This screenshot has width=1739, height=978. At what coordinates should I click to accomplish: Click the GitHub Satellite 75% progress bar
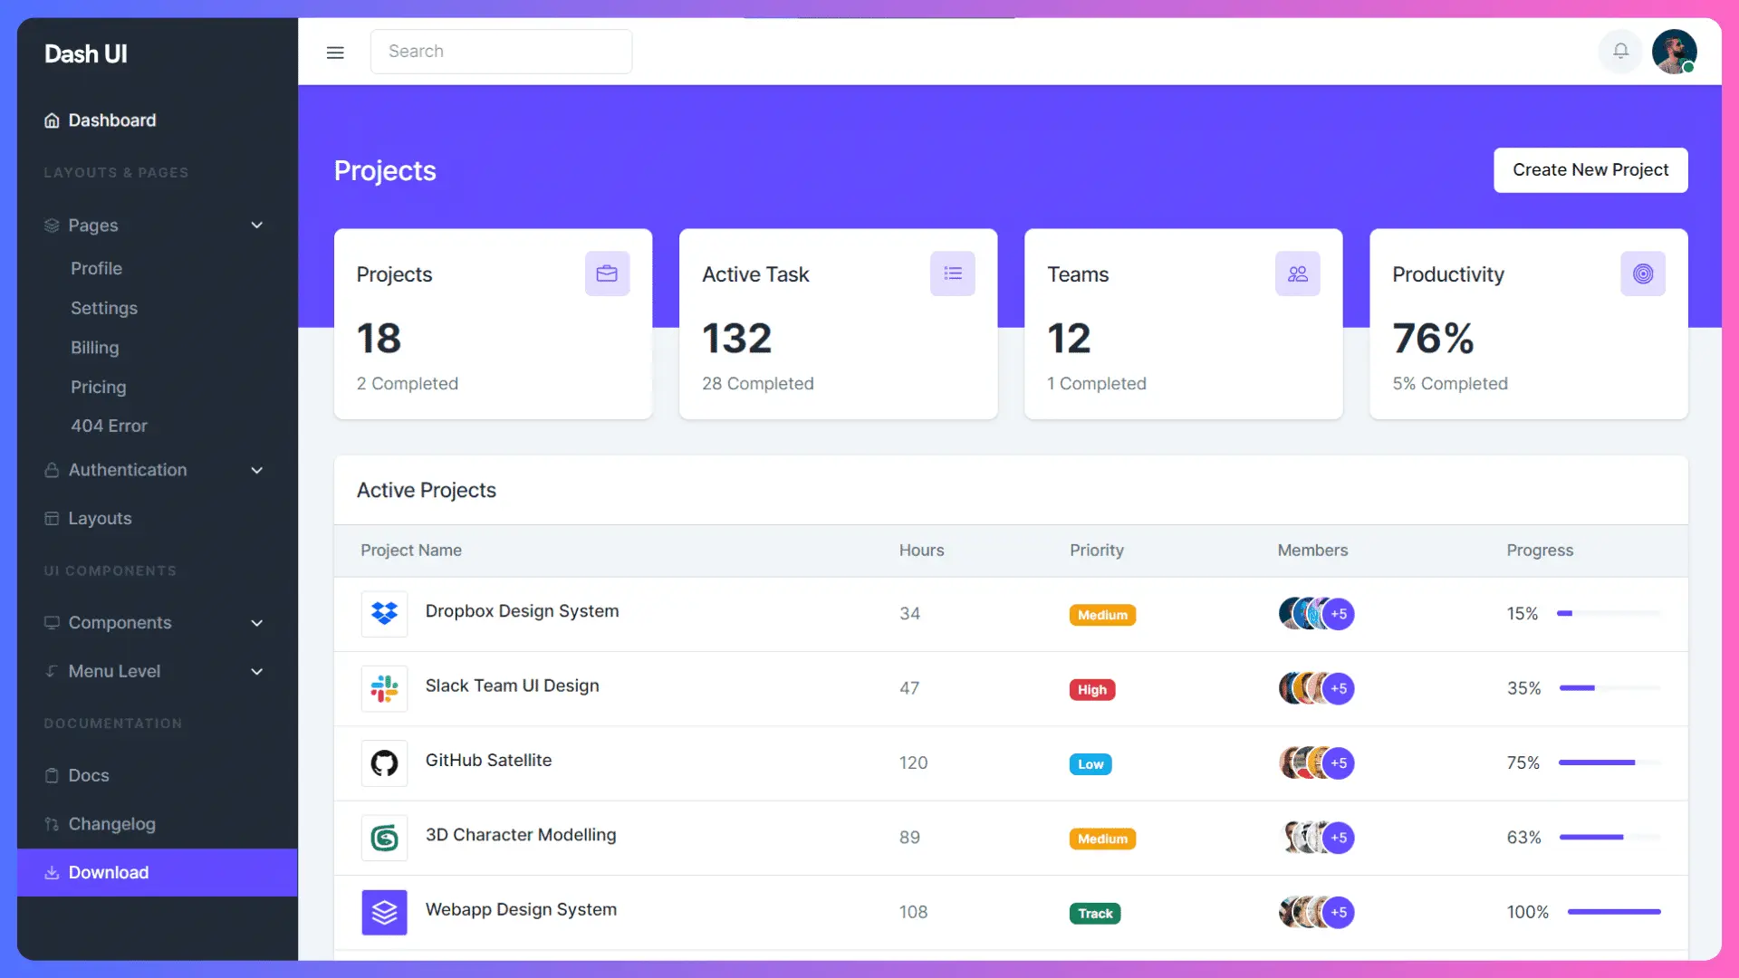coord(1609,763)
